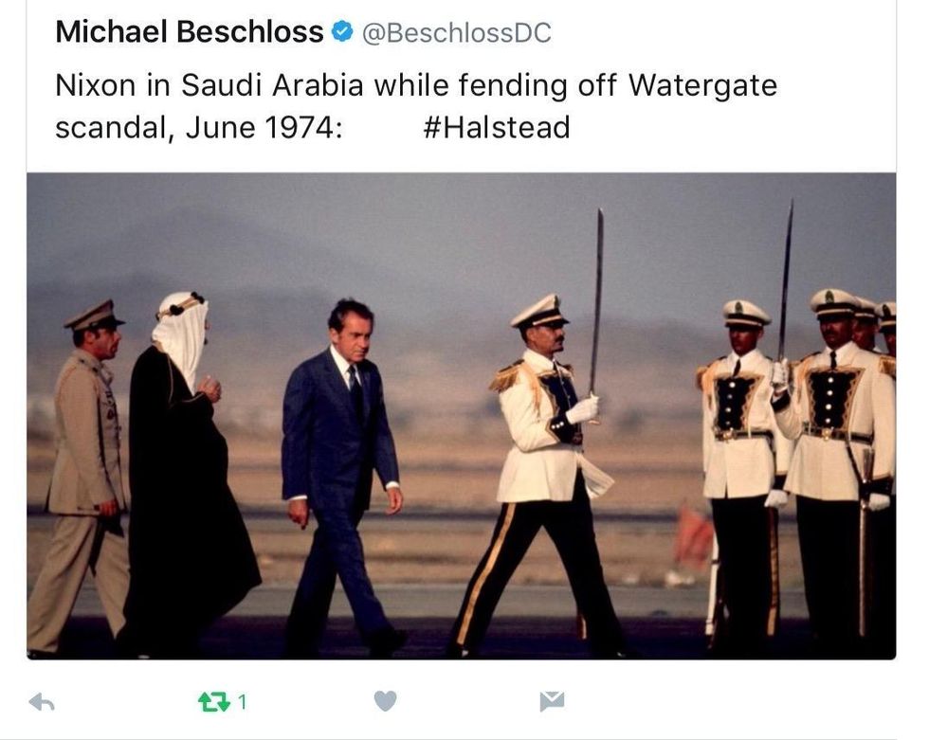Click the @BeschlossDC handle
Screen dimensions: 929x740
point(457,33)
